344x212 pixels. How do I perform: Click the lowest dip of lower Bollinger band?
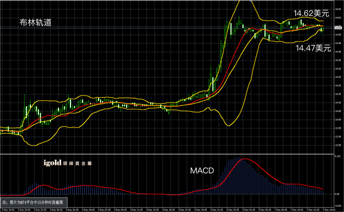tap(229, 125)
